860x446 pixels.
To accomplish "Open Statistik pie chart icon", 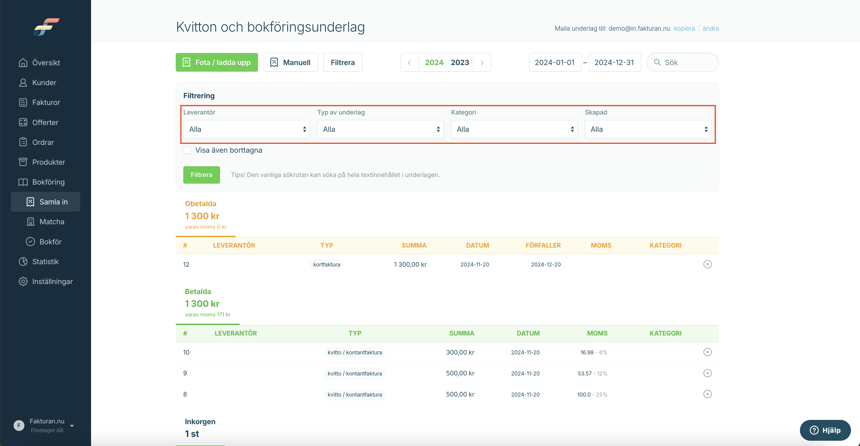I will click(x=23, y=262).
